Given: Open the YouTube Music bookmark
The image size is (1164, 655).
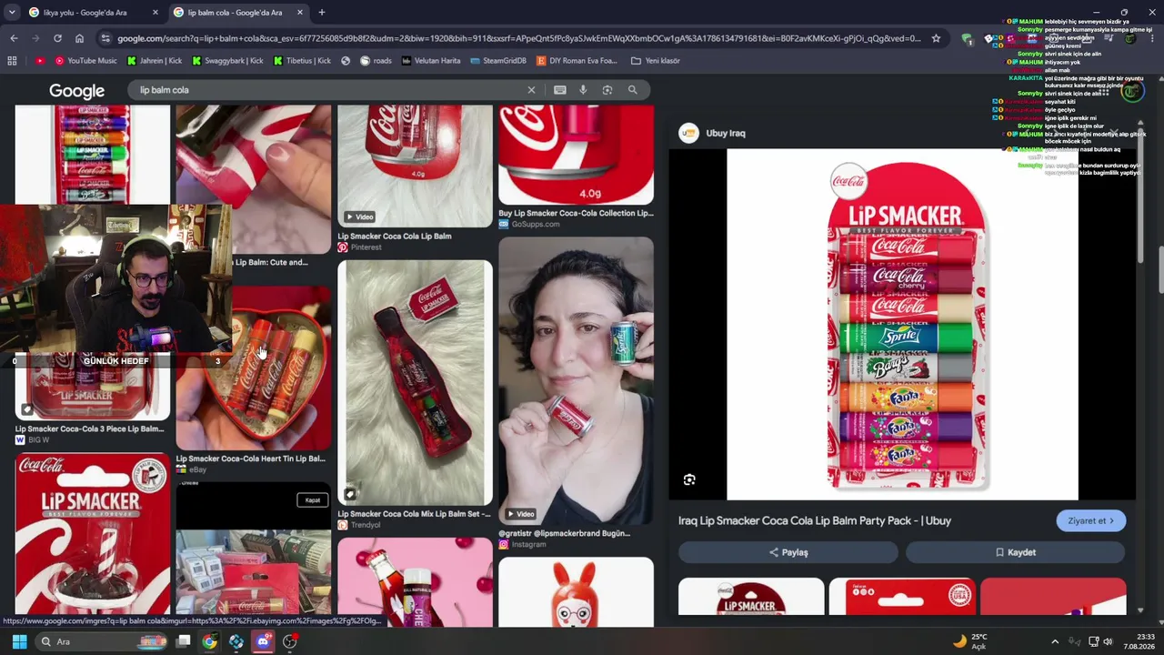Looking at the screenshot, I should point(85,61).
